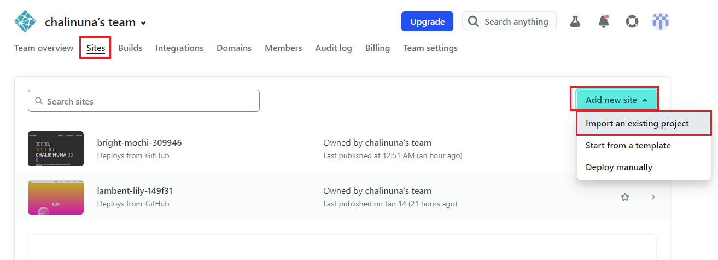
Task: Switch to the Builds tab
Action: click(130, 48)
